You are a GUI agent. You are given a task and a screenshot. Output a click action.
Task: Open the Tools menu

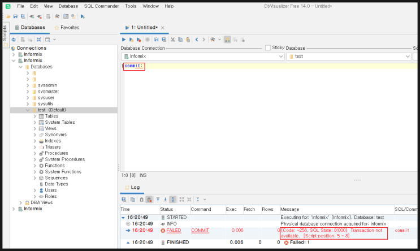click(x=131, y=6)
